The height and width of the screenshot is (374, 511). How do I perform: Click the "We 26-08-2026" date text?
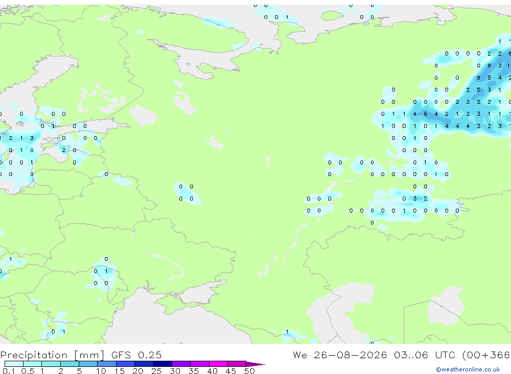(x=340, y=355)
